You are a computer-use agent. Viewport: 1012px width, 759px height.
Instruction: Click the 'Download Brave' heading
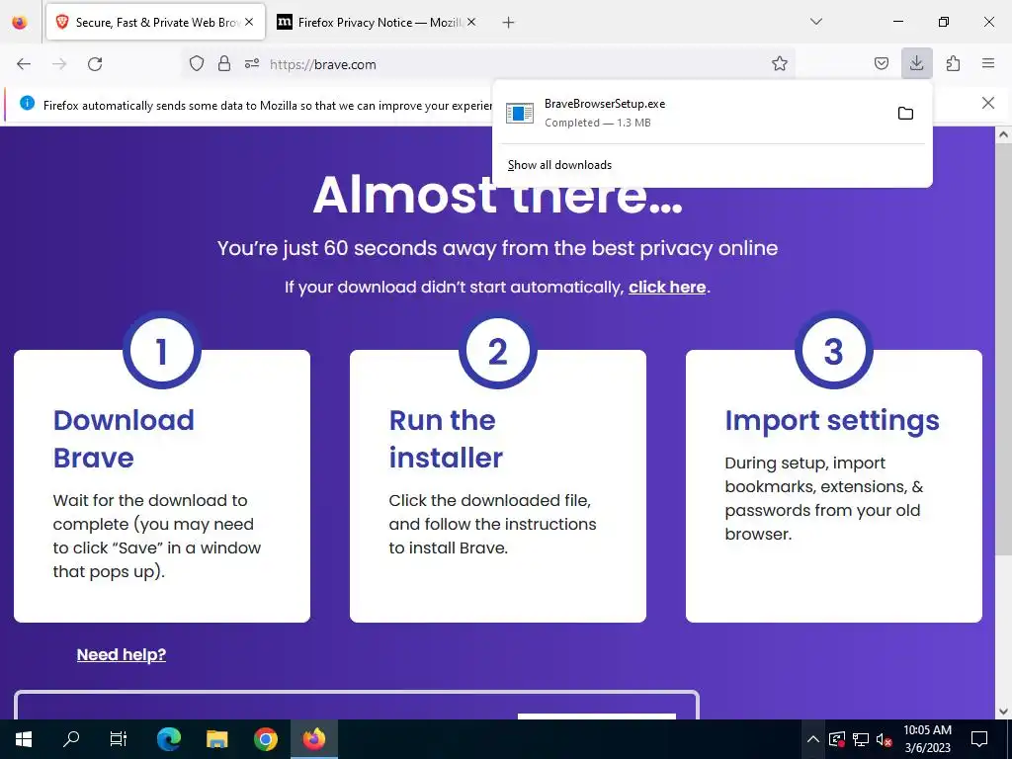(x=124, y=439)
